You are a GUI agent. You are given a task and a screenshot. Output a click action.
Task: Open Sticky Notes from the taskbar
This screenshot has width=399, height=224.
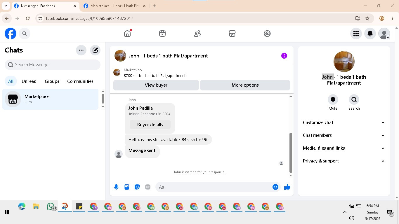[79, 206]
